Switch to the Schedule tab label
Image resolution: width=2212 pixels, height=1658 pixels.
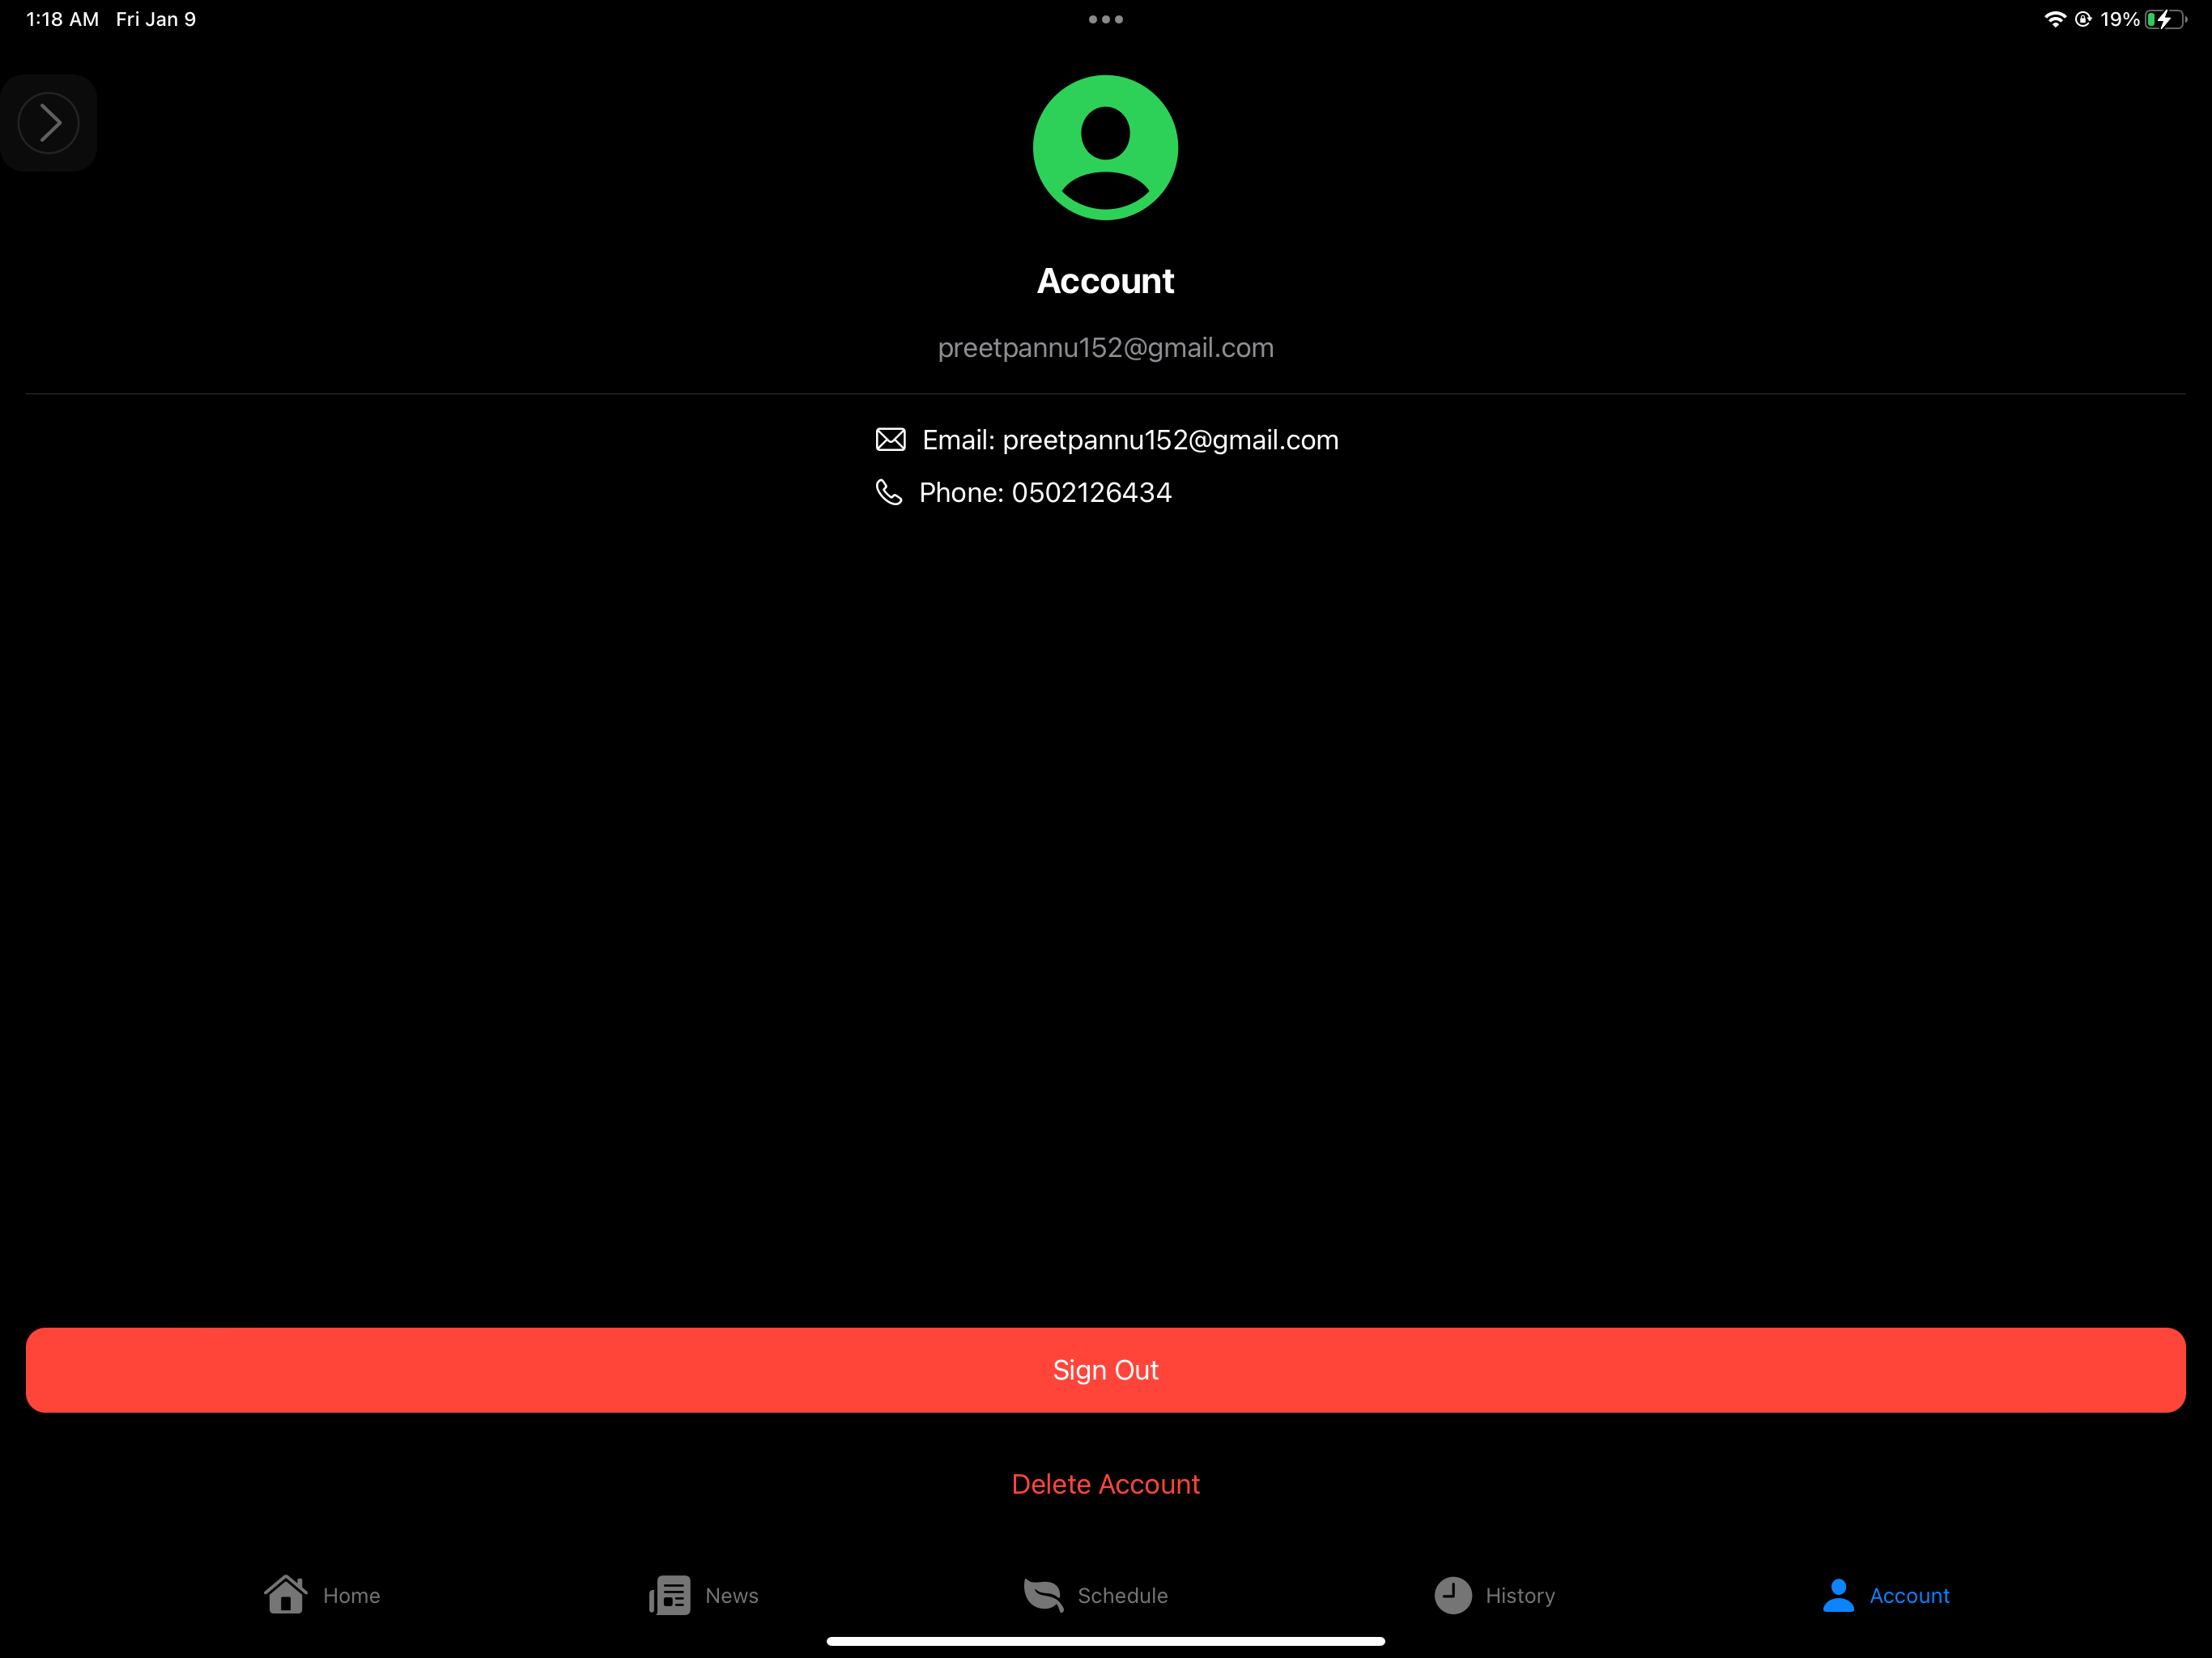click(x=1122, y=1595)
